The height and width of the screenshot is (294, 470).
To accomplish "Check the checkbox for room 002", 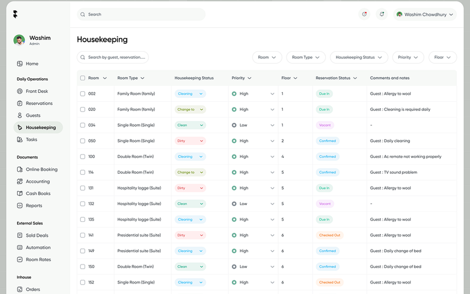I will point(83,93).
